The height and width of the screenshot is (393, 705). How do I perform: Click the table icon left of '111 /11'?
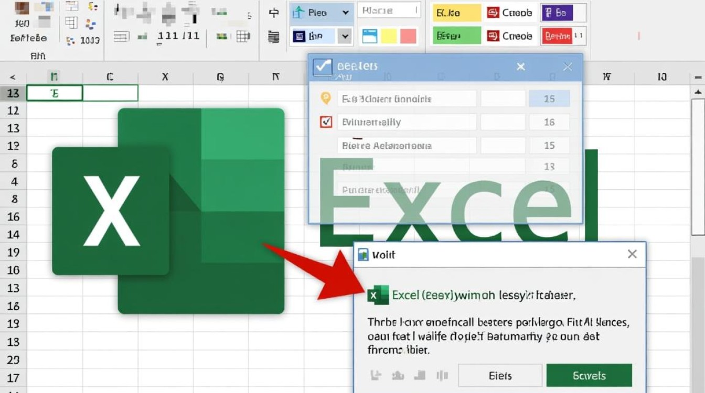pyautogui.click(x=121, y=36)
